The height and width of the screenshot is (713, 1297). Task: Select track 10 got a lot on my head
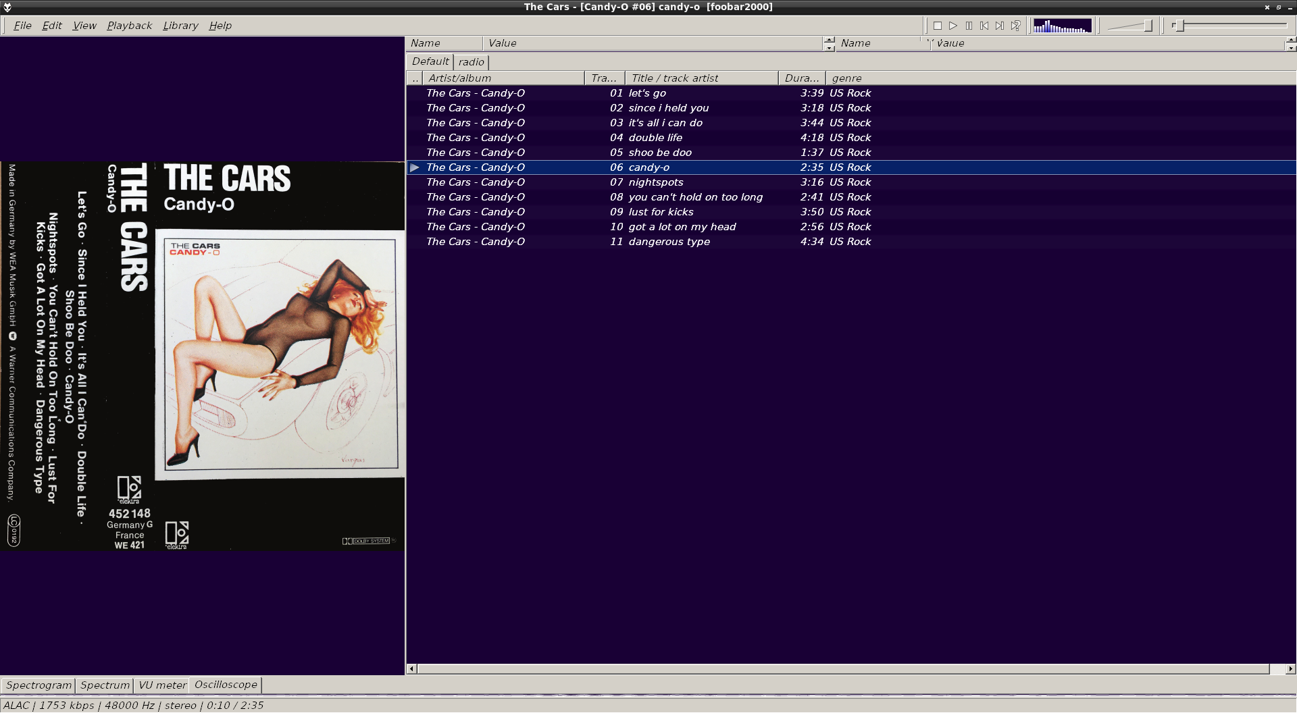coord(851,227)
